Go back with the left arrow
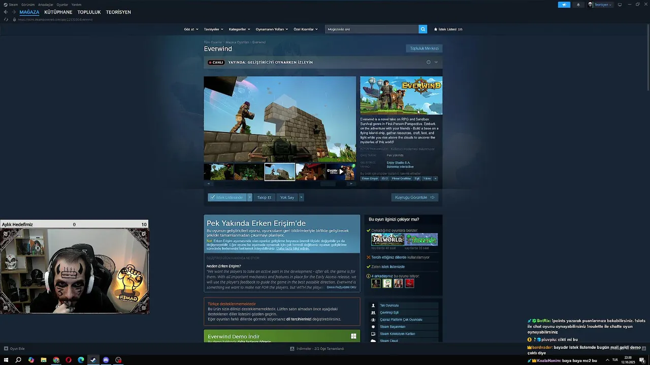This screenshot has width=650, height=365. [x=6, y=12]
